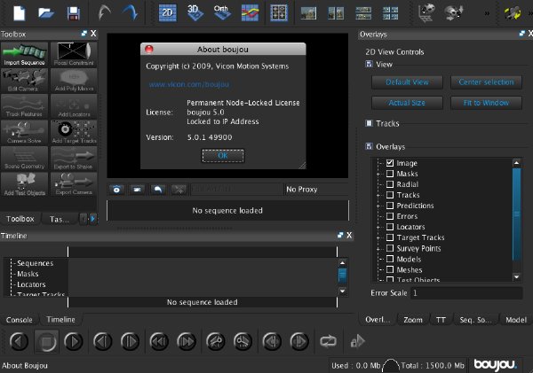Image resolution: width=533 pixels, height=373 pixels.
Task: Save the project with the floppy disk icon
Action: click(x=74, y=13)
